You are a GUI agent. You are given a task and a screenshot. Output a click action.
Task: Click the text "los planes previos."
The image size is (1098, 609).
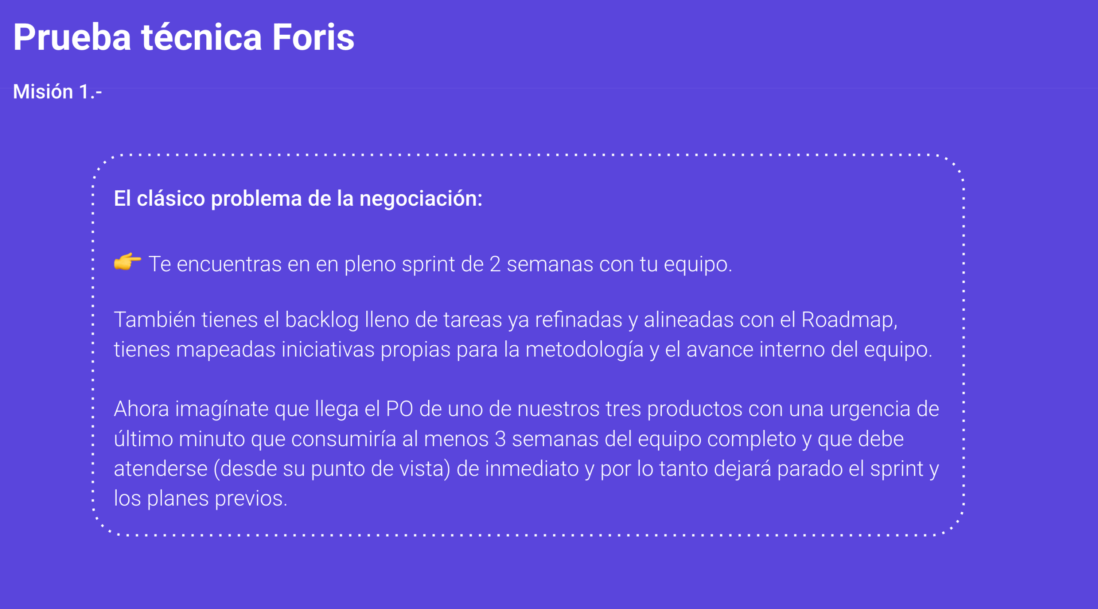(x=200, y=498)
